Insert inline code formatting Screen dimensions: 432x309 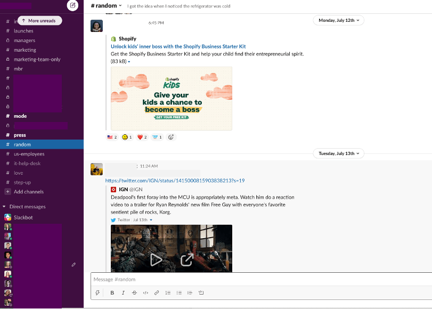pyautogui.click(x=145, y=292)
